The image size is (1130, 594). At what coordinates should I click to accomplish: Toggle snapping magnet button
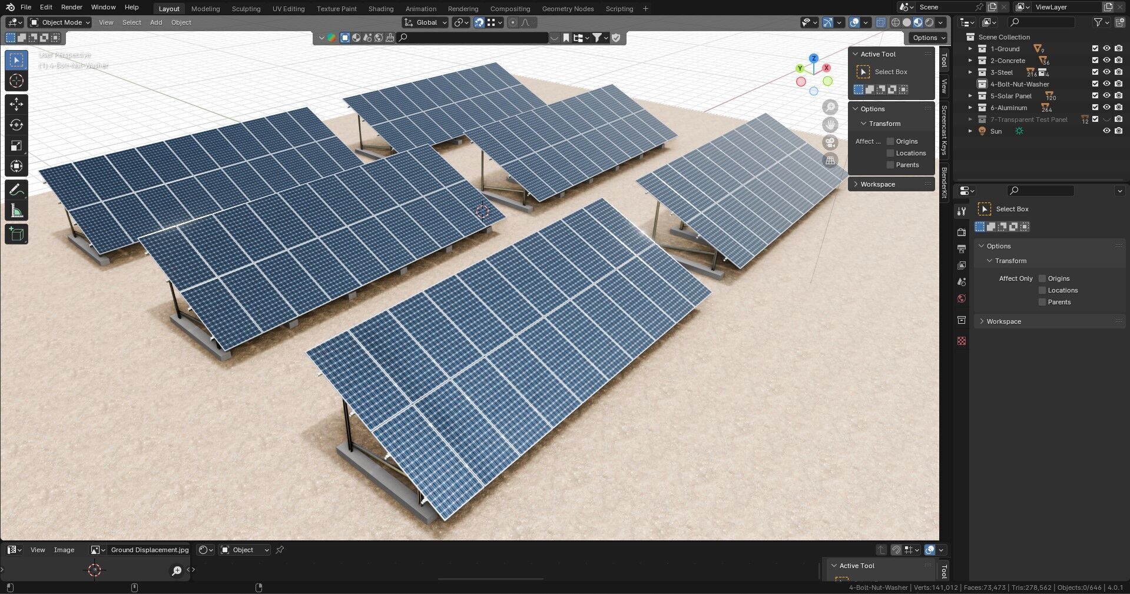tap(479, 22)
